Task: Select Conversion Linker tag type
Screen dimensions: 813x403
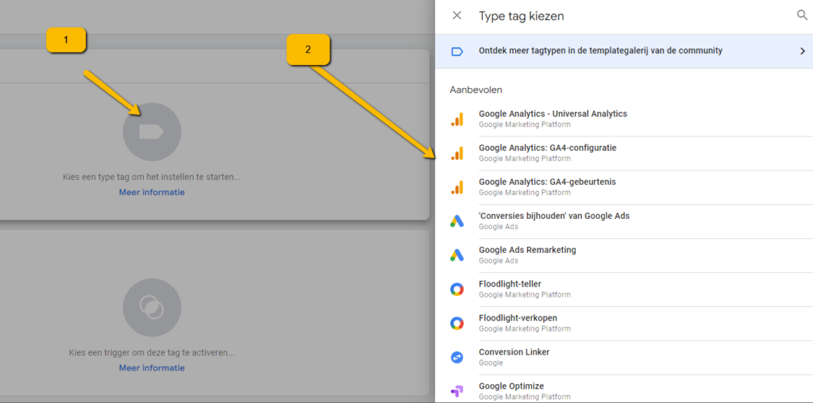Action: pos(624,358)
